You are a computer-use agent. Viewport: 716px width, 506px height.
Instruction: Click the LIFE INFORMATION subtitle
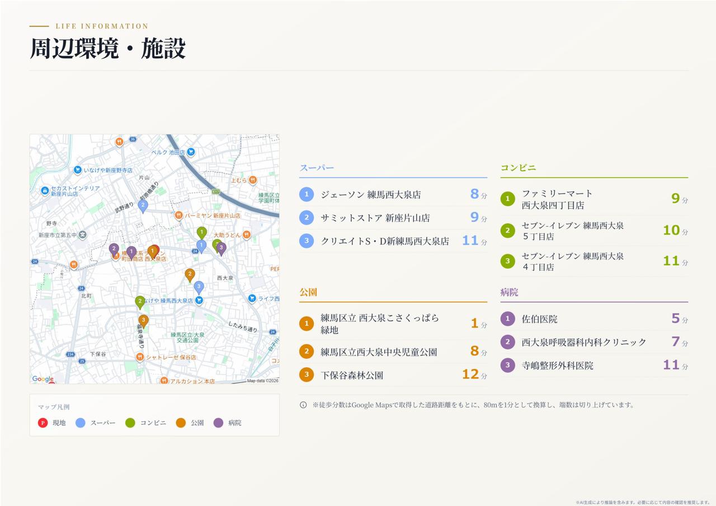coord(102,26)
